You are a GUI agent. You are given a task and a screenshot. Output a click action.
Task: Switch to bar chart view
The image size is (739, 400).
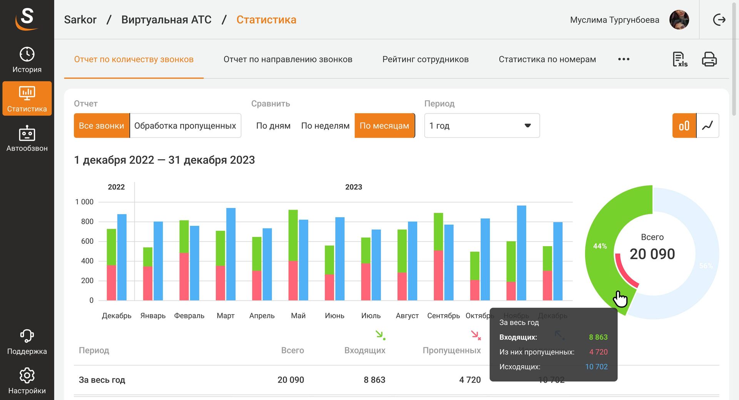click(x=684, y=125)
